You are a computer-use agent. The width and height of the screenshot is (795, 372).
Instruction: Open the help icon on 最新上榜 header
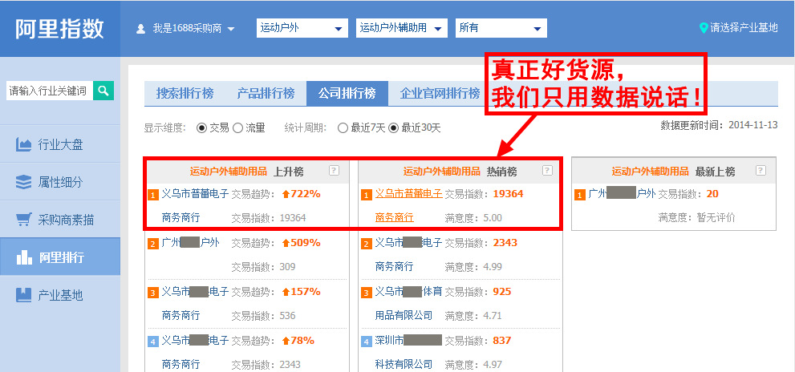point(761,170)
